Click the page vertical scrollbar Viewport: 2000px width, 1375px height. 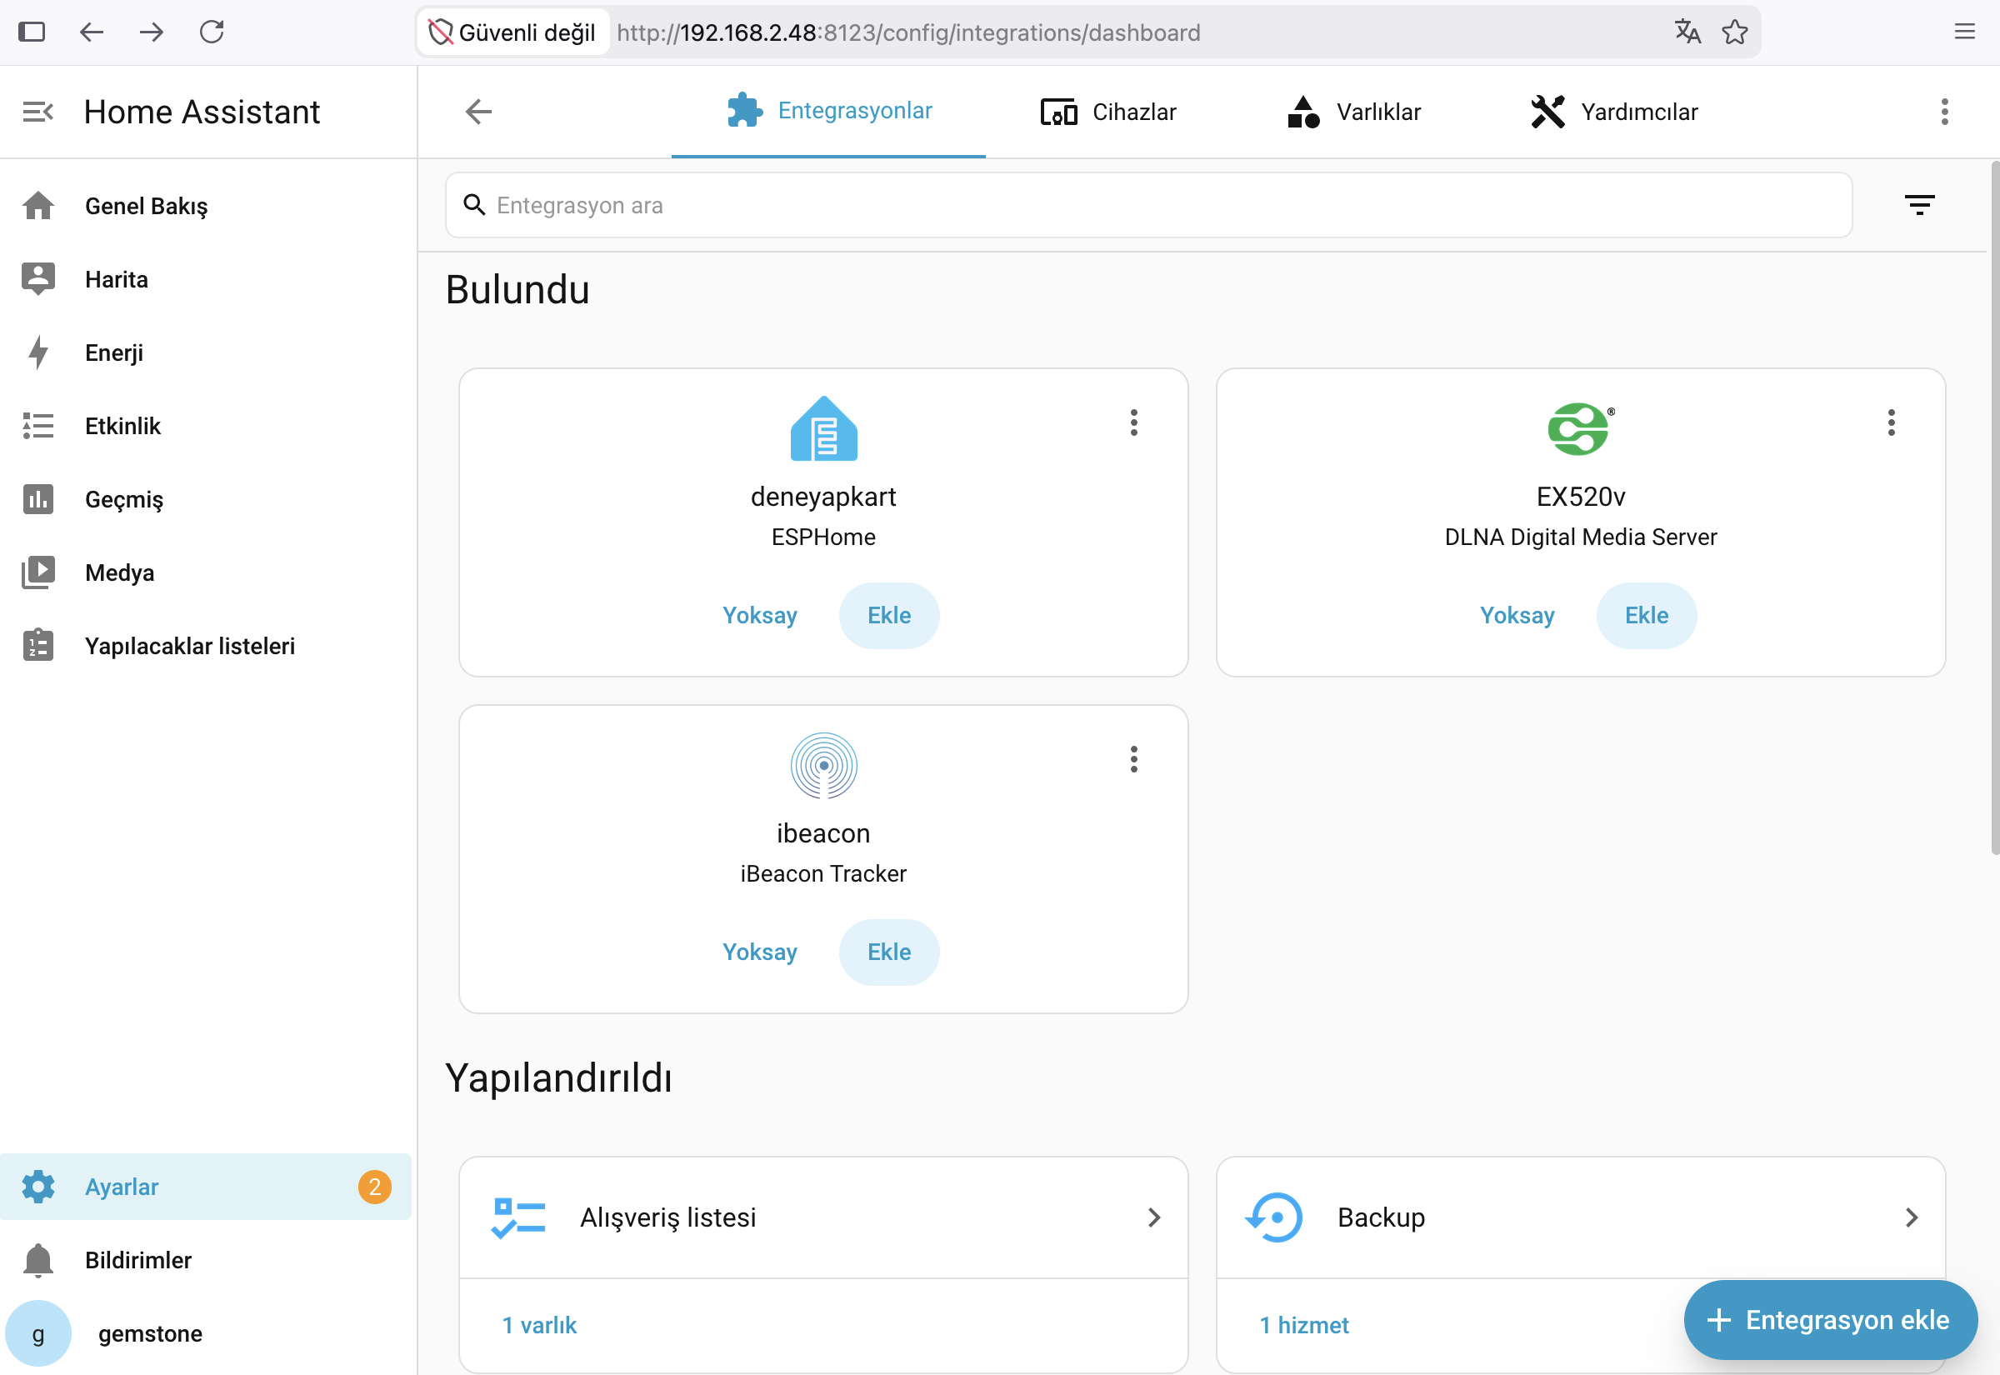(1994, 508)
